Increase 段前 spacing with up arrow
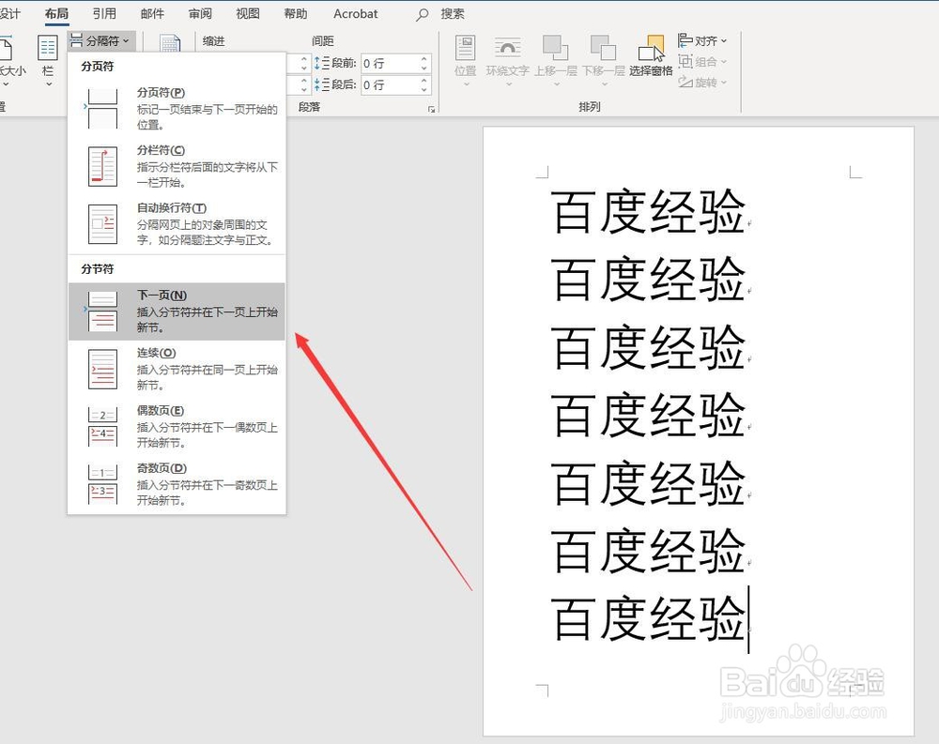 pos(424,59)
